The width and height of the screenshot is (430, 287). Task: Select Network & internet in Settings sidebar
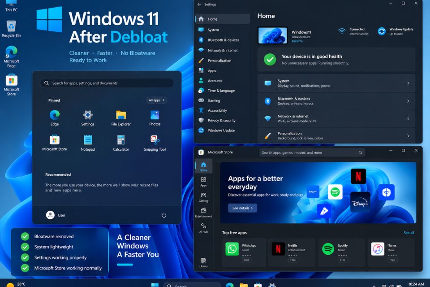(223, 50)
